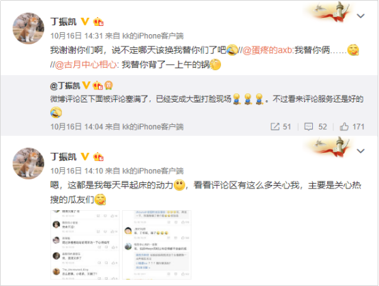Click the first post's dog avatar
379x286 pixels.
pos(28,28)
